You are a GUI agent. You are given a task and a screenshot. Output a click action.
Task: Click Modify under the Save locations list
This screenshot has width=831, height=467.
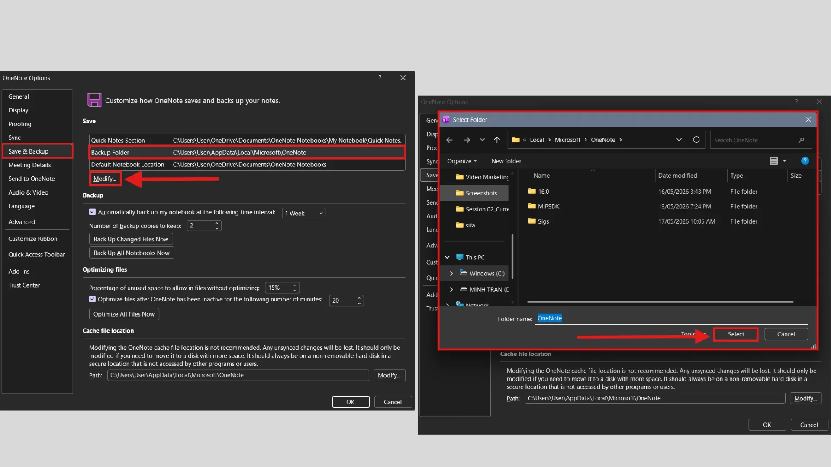[x=105, y=179]
